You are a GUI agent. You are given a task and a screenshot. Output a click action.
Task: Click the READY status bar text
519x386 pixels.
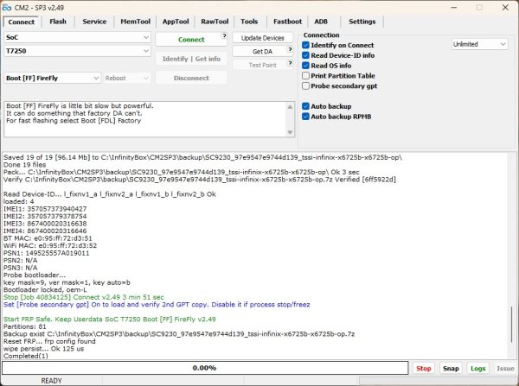pos(51,381)
